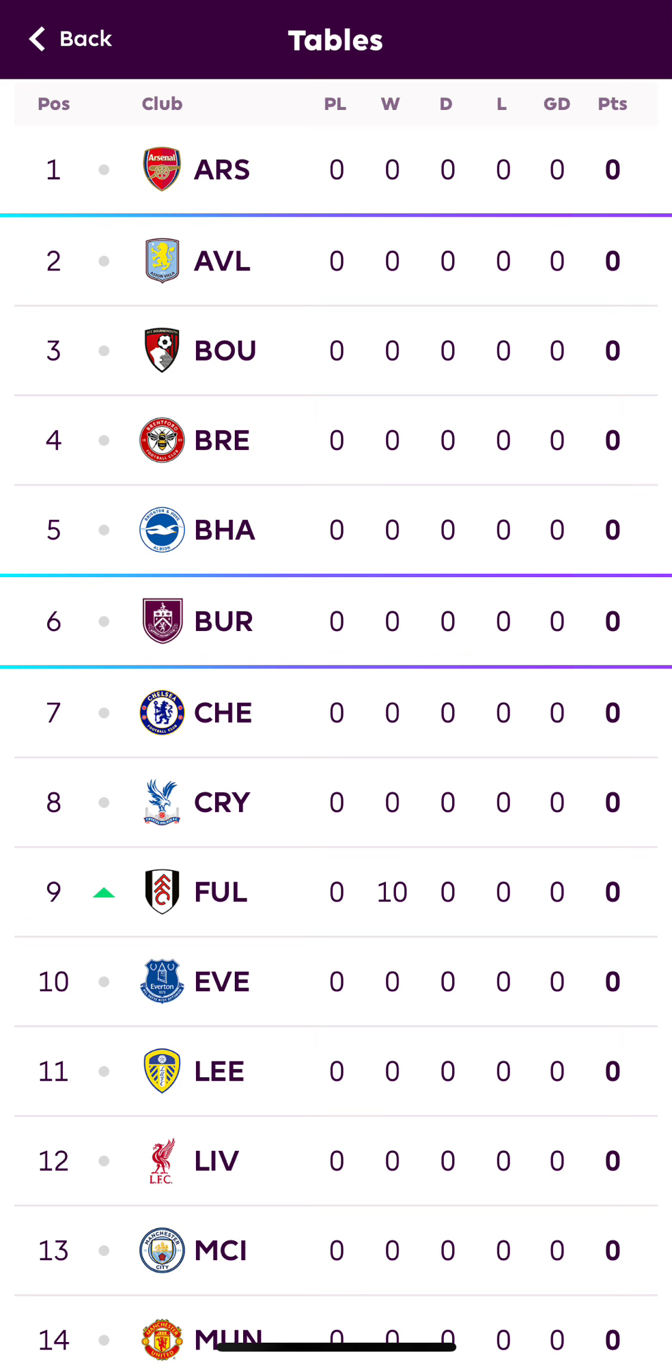The width and height of the screenshot is (672, 1366).
Task: Tap the Crystal Palace eagle crest
Action: coord(162,802)
